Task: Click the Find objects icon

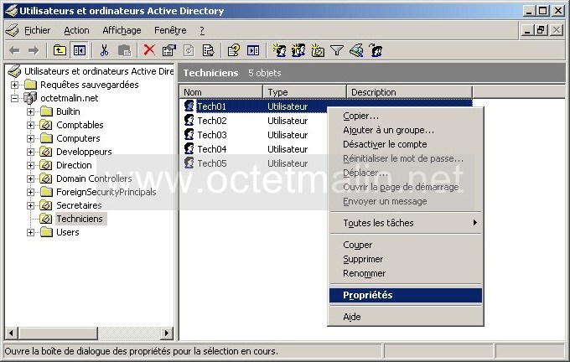Action: 356,50
